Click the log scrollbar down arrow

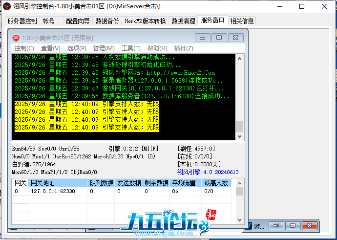(x=239, y=136)
